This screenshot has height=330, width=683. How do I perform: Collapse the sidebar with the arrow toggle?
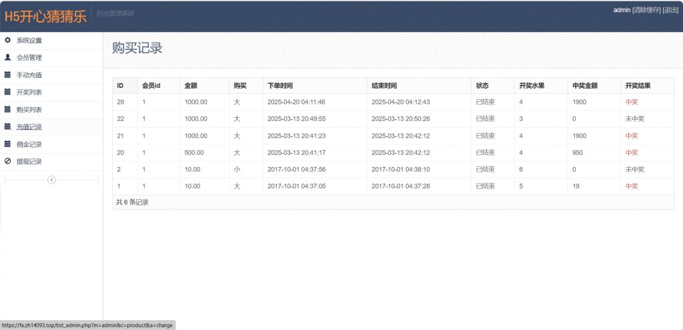51,180
